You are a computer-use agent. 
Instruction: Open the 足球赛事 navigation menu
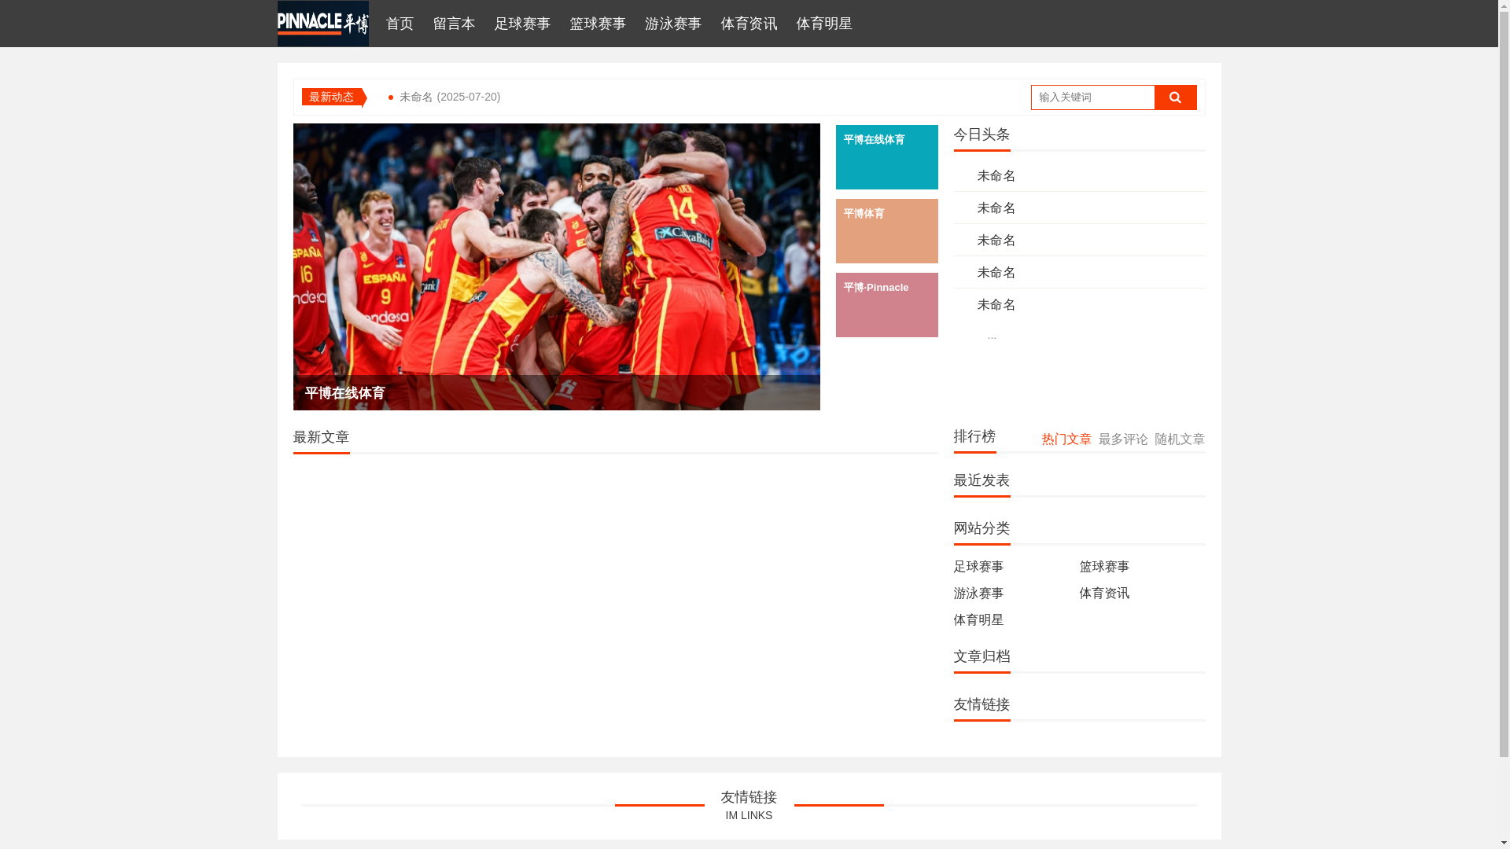[522, 24]
